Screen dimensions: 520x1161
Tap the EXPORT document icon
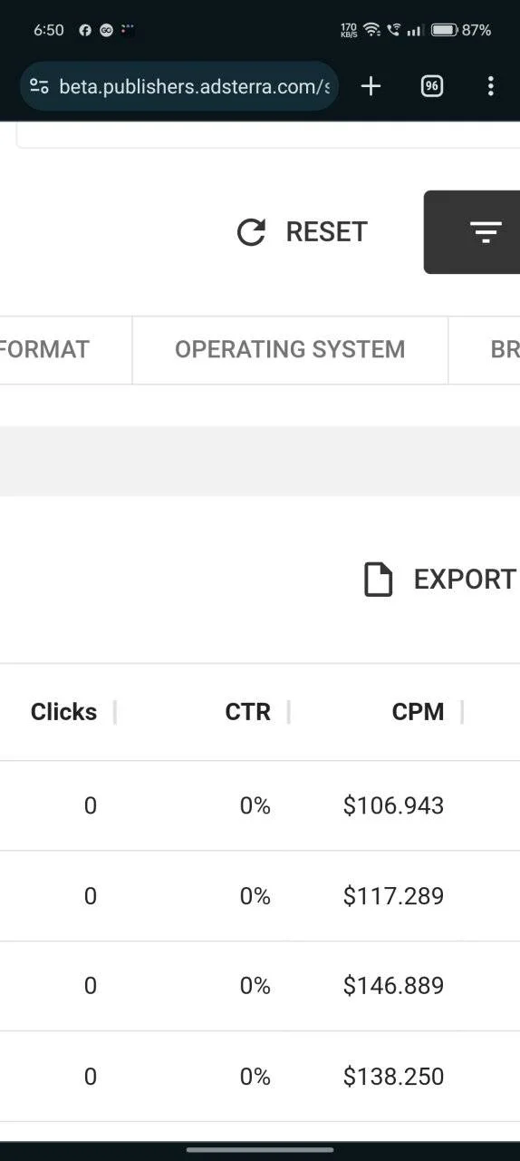(x=378, y=580)
